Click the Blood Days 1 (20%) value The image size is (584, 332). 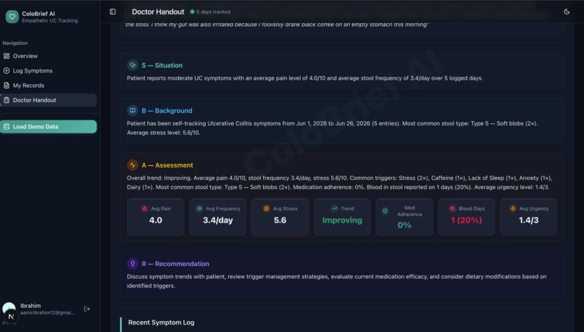click(x=467, y=220)
